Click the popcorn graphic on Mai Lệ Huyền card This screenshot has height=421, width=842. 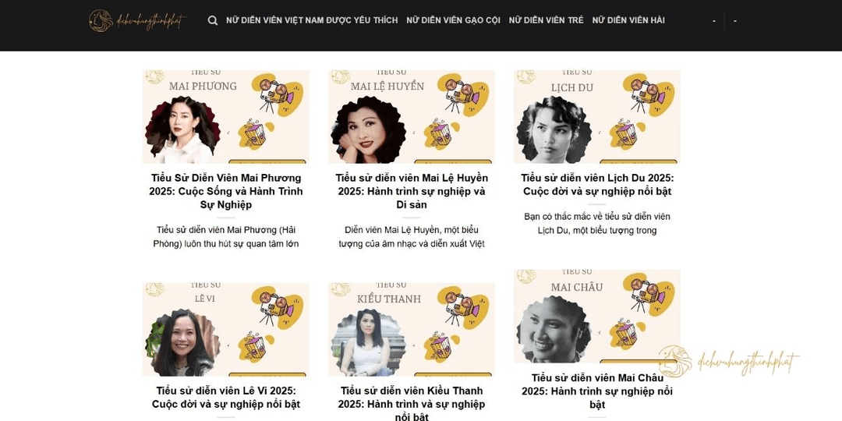[440, 133]
